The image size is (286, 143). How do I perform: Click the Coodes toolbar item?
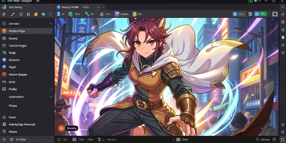(x=121, y=14)
